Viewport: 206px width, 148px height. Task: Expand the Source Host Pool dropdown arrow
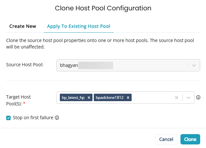point(194,65)
